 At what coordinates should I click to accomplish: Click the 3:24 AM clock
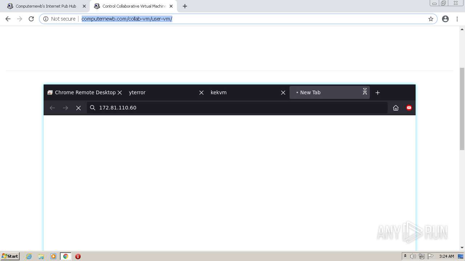pos(446,256)
